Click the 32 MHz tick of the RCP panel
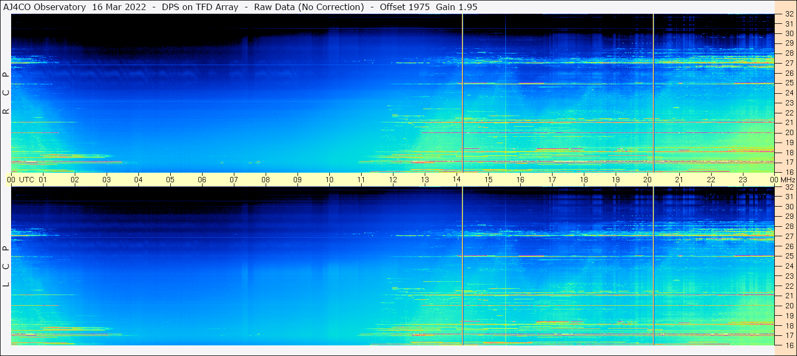Screen dimensions: 797x356 (789, 14)
